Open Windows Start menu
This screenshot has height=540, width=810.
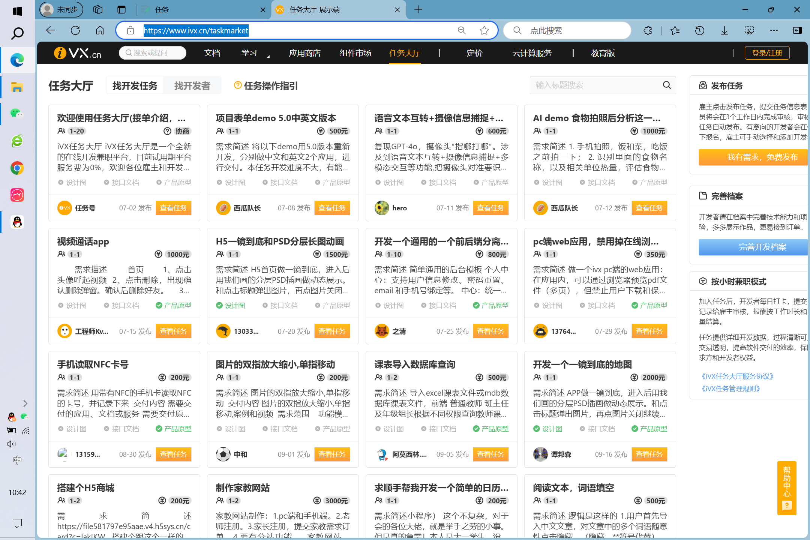tap(17, 11)
